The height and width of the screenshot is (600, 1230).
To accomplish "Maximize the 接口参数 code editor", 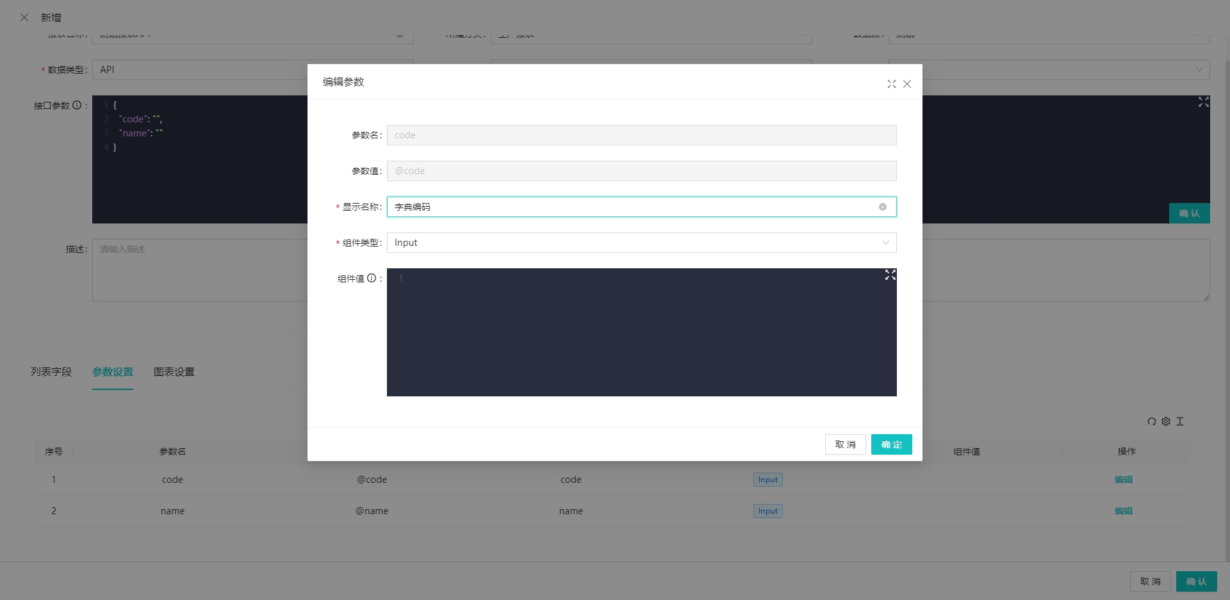I will [x=1204, y=102].
